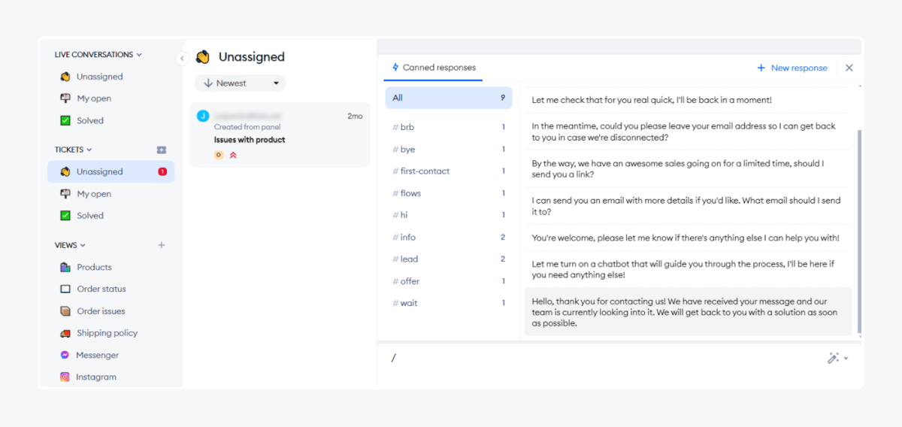This screenshot has width=902, height=427.
Task: Click the red priority arrows icon
Action: (x=233, y=155)
